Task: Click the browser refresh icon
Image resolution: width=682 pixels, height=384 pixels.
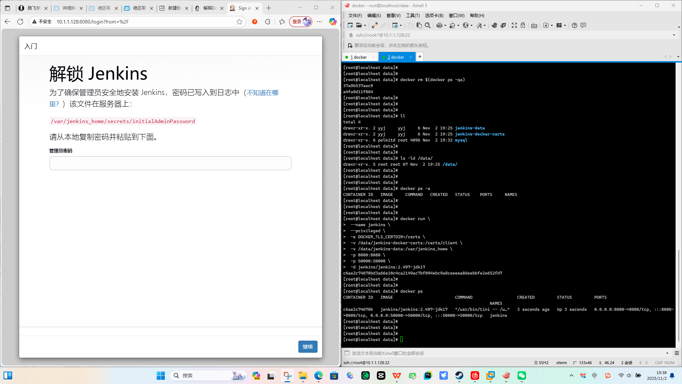Action: click(x=20, y=22)
